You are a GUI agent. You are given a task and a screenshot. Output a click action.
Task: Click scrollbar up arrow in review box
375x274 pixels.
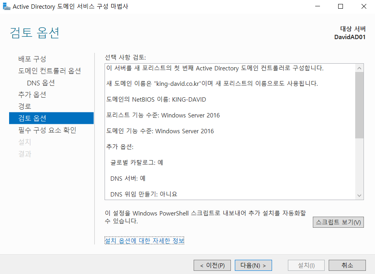pos(359,68)
